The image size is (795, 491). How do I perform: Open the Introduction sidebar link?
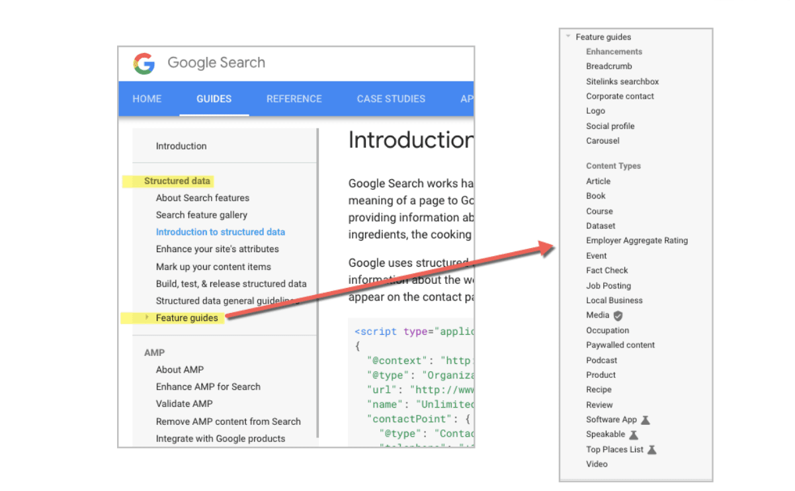pyautogui.click(x=181, y=146)
